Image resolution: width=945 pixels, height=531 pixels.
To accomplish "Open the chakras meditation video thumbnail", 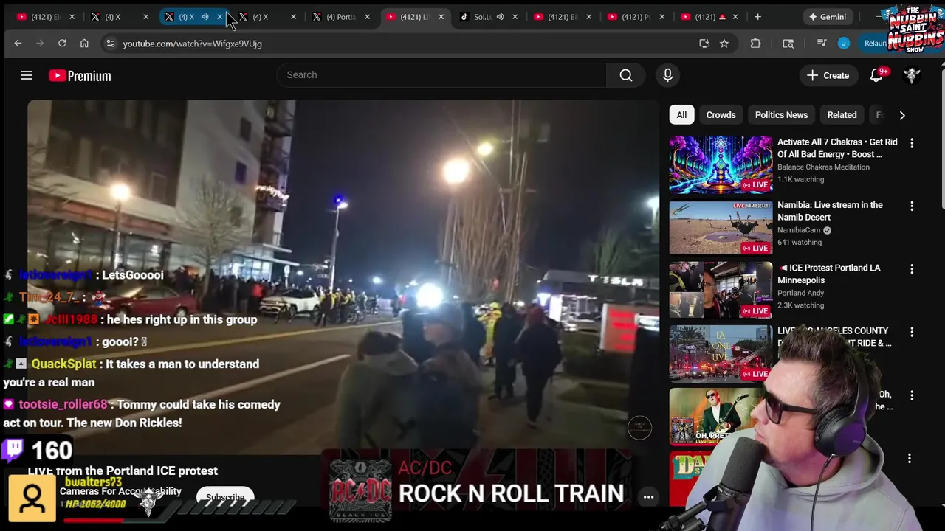I will pos(721,164).
